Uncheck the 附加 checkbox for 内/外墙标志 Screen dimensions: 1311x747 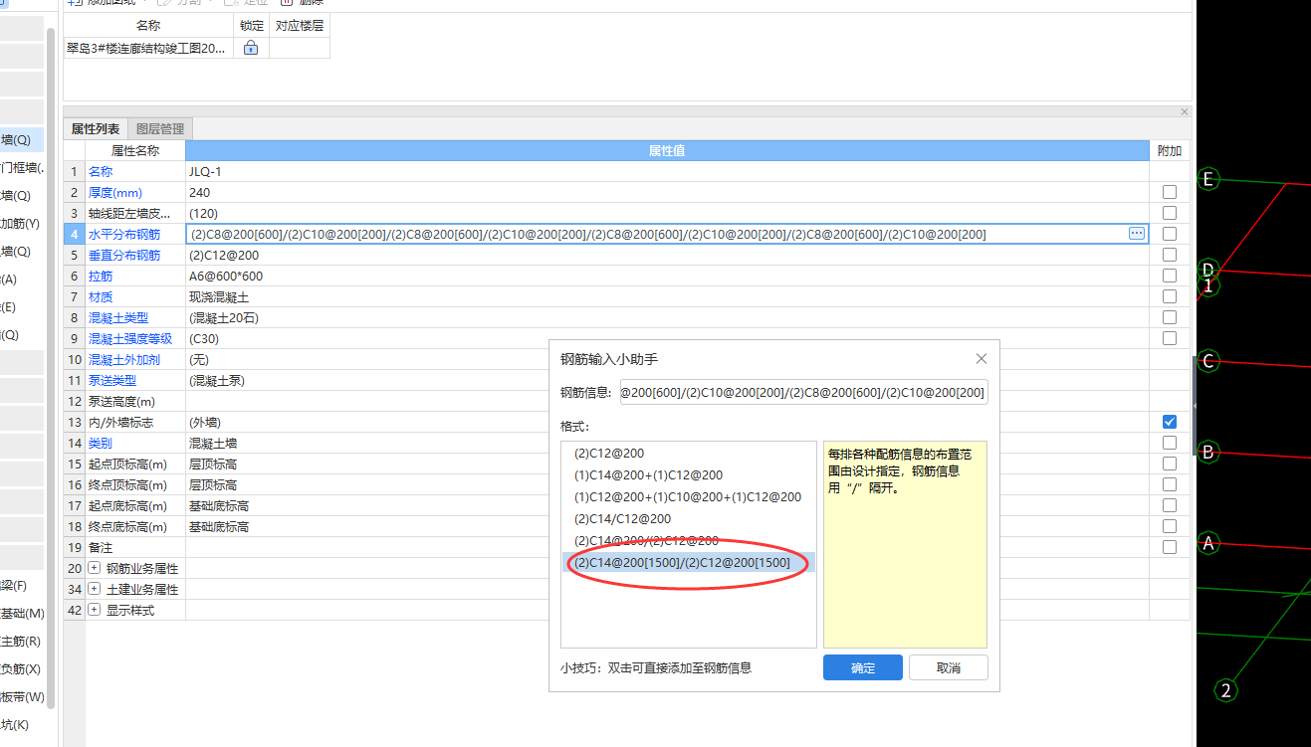click(x=1170, y=422)
